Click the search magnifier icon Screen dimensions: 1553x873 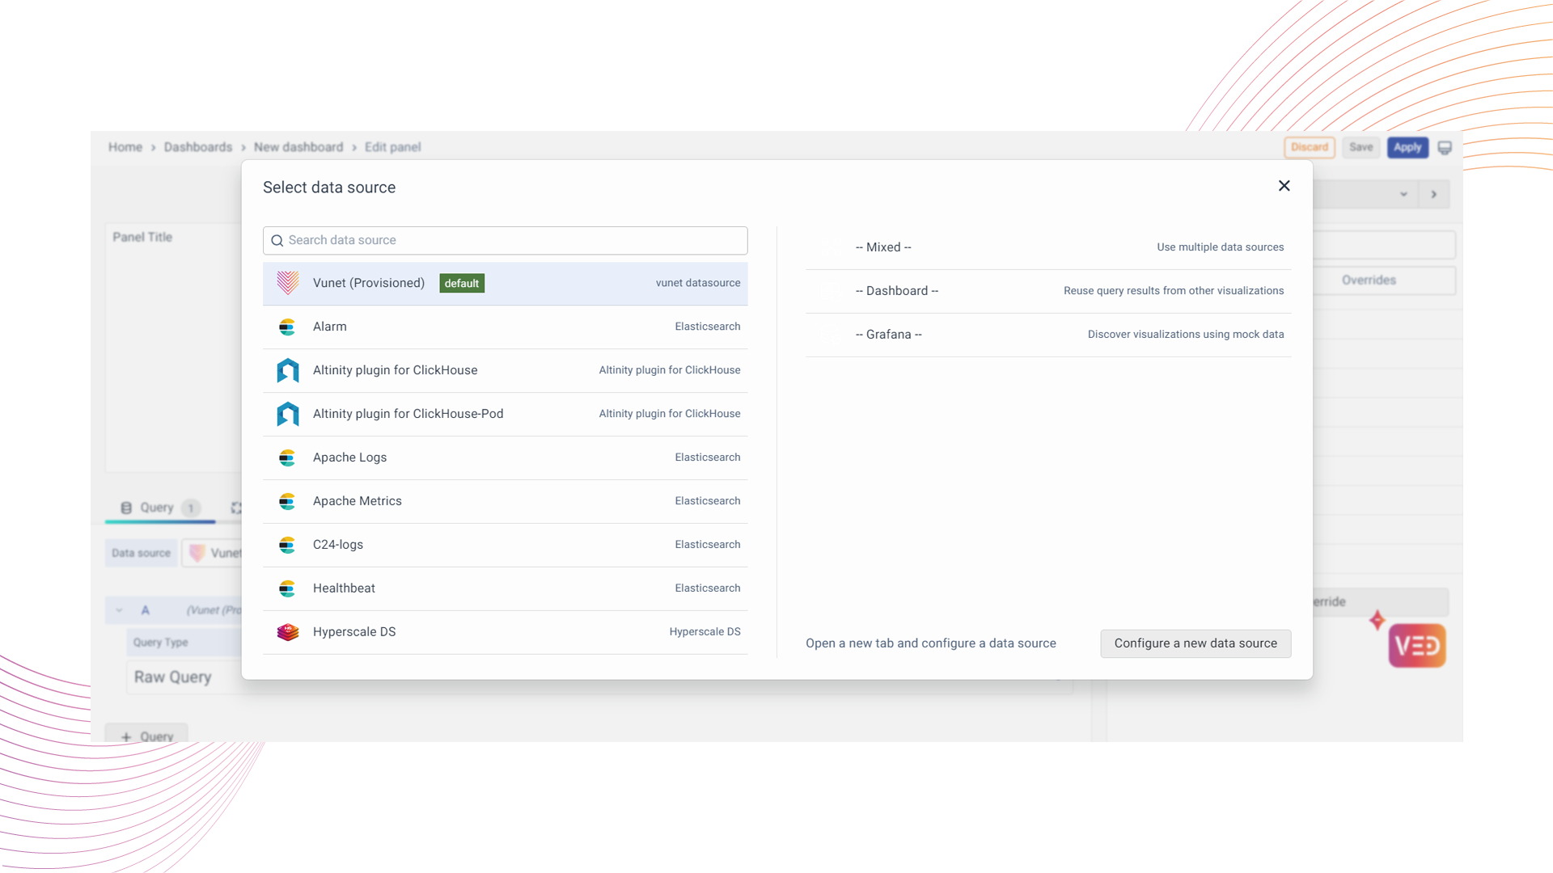tap(277, 241)
